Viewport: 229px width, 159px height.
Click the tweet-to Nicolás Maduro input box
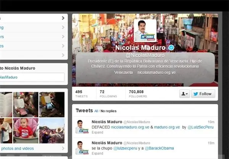point(32,77)
